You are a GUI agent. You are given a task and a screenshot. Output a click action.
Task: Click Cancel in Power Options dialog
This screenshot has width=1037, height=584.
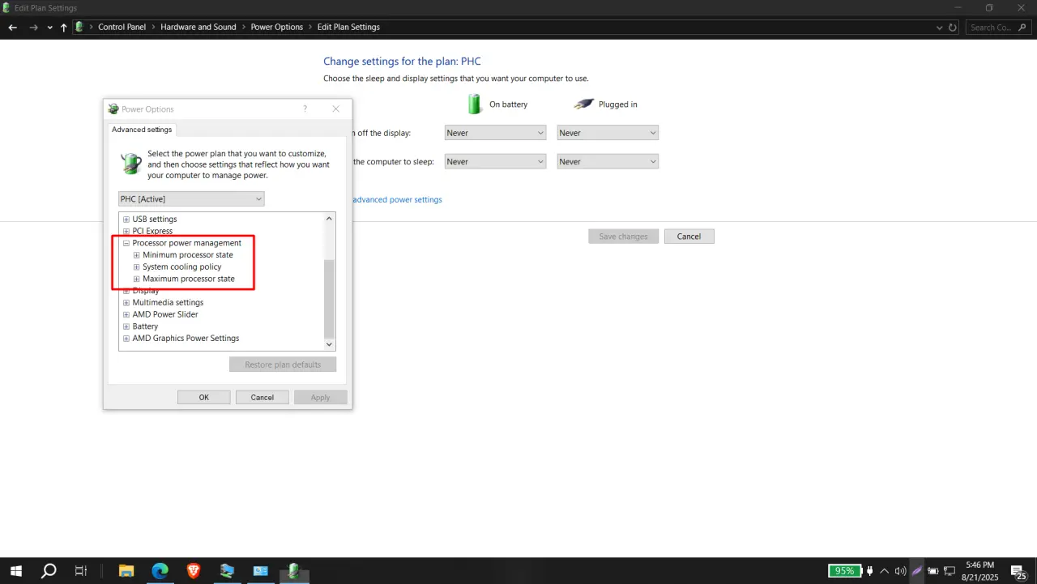262,398
